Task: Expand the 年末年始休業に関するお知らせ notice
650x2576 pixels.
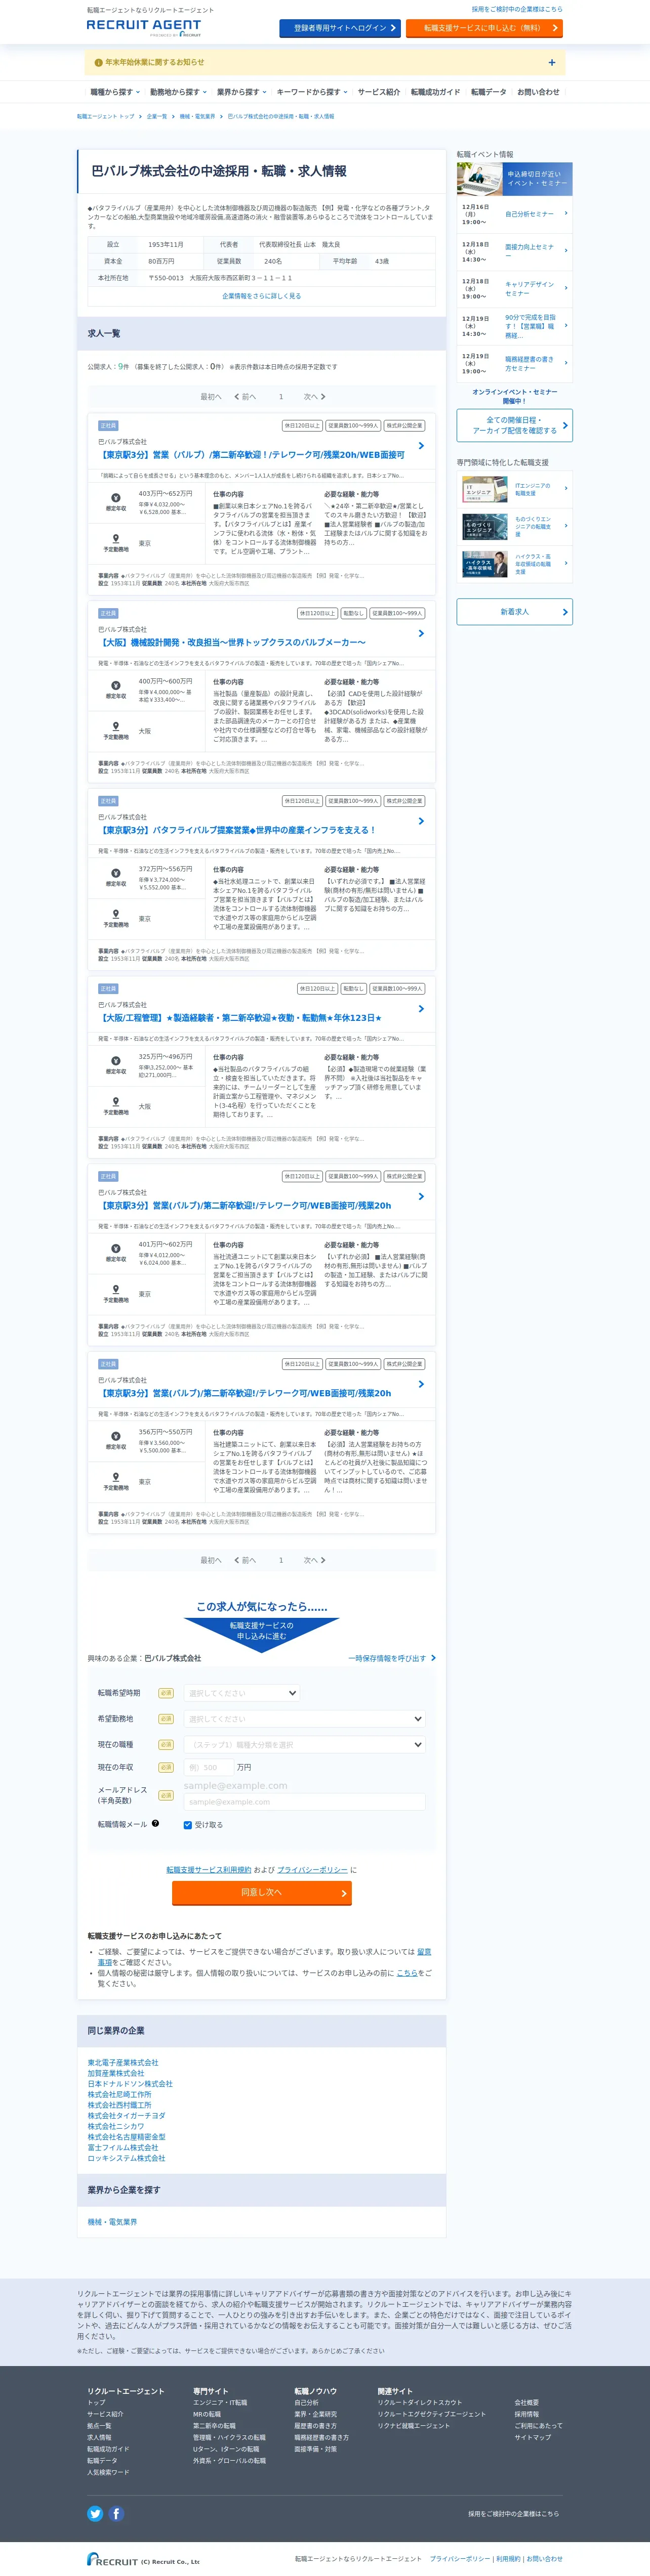Action: [325, 63]
